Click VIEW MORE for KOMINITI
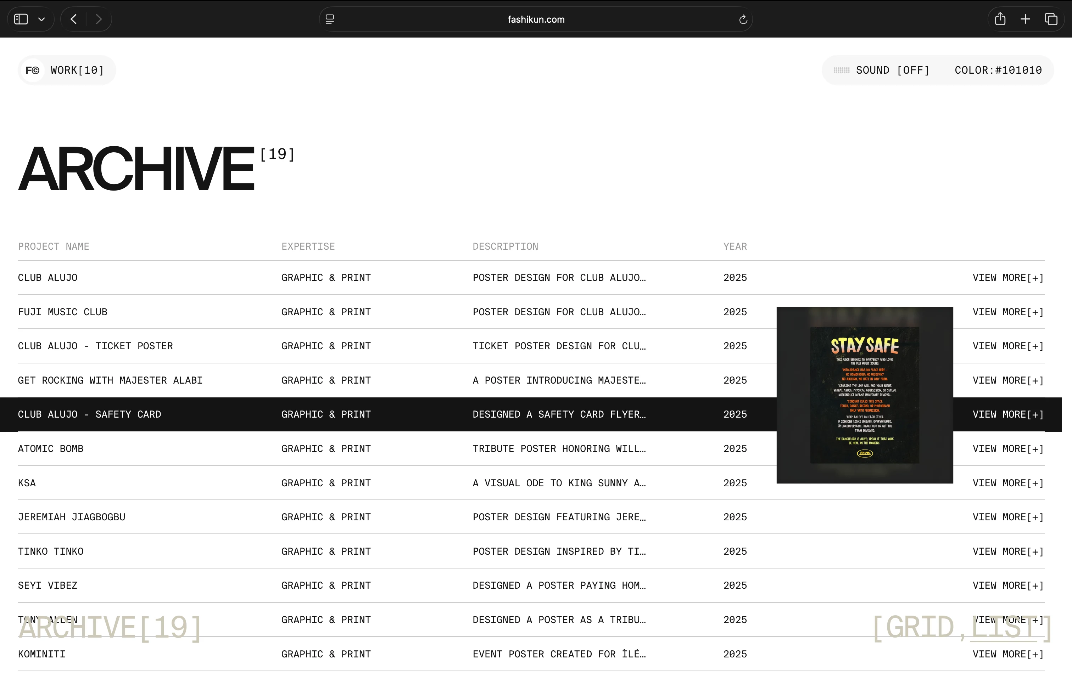This screenshot has width=1072, height=673. click(1007, 654)
